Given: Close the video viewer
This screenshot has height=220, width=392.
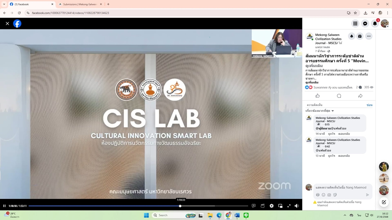Looking at the screenshot, I should click(7, 23).
